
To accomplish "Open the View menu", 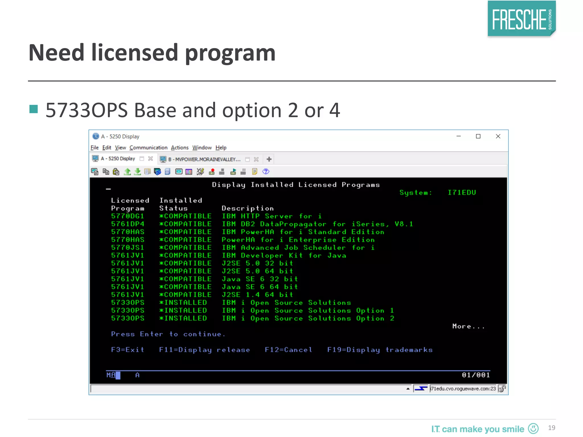I will (120, 148).
